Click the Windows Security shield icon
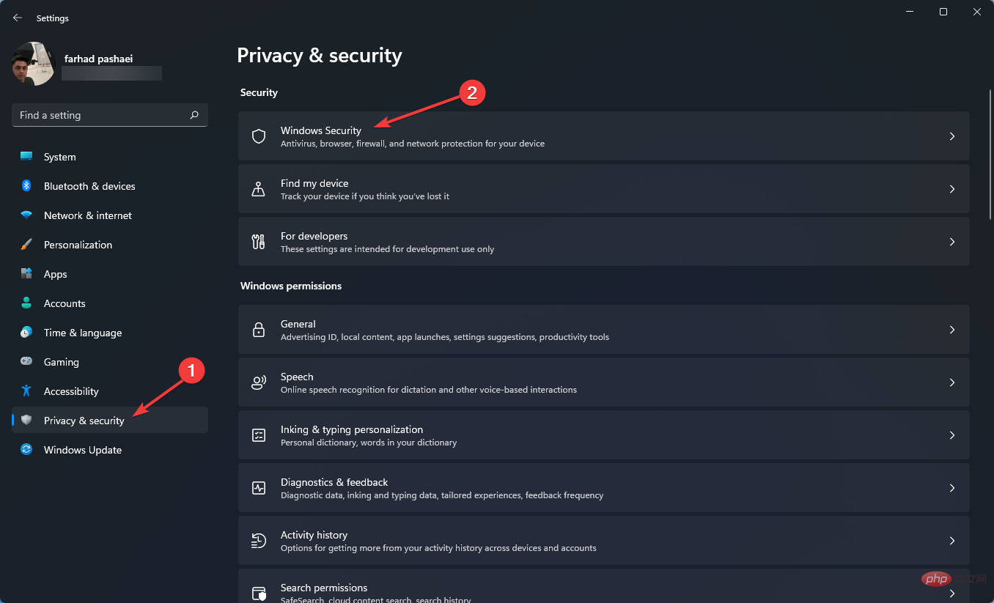 (259, 136)
